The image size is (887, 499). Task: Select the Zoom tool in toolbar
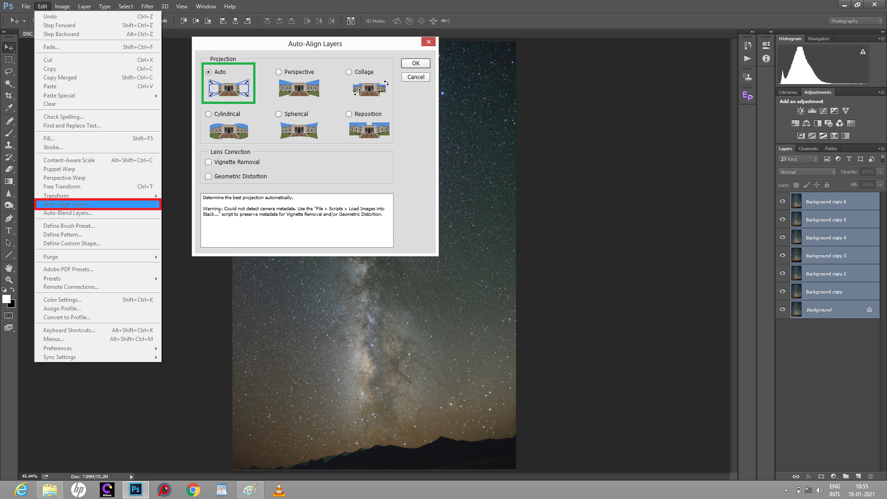click(9, 280)
